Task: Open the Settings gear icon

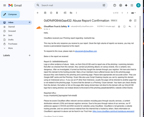Action: click(121, 5)
